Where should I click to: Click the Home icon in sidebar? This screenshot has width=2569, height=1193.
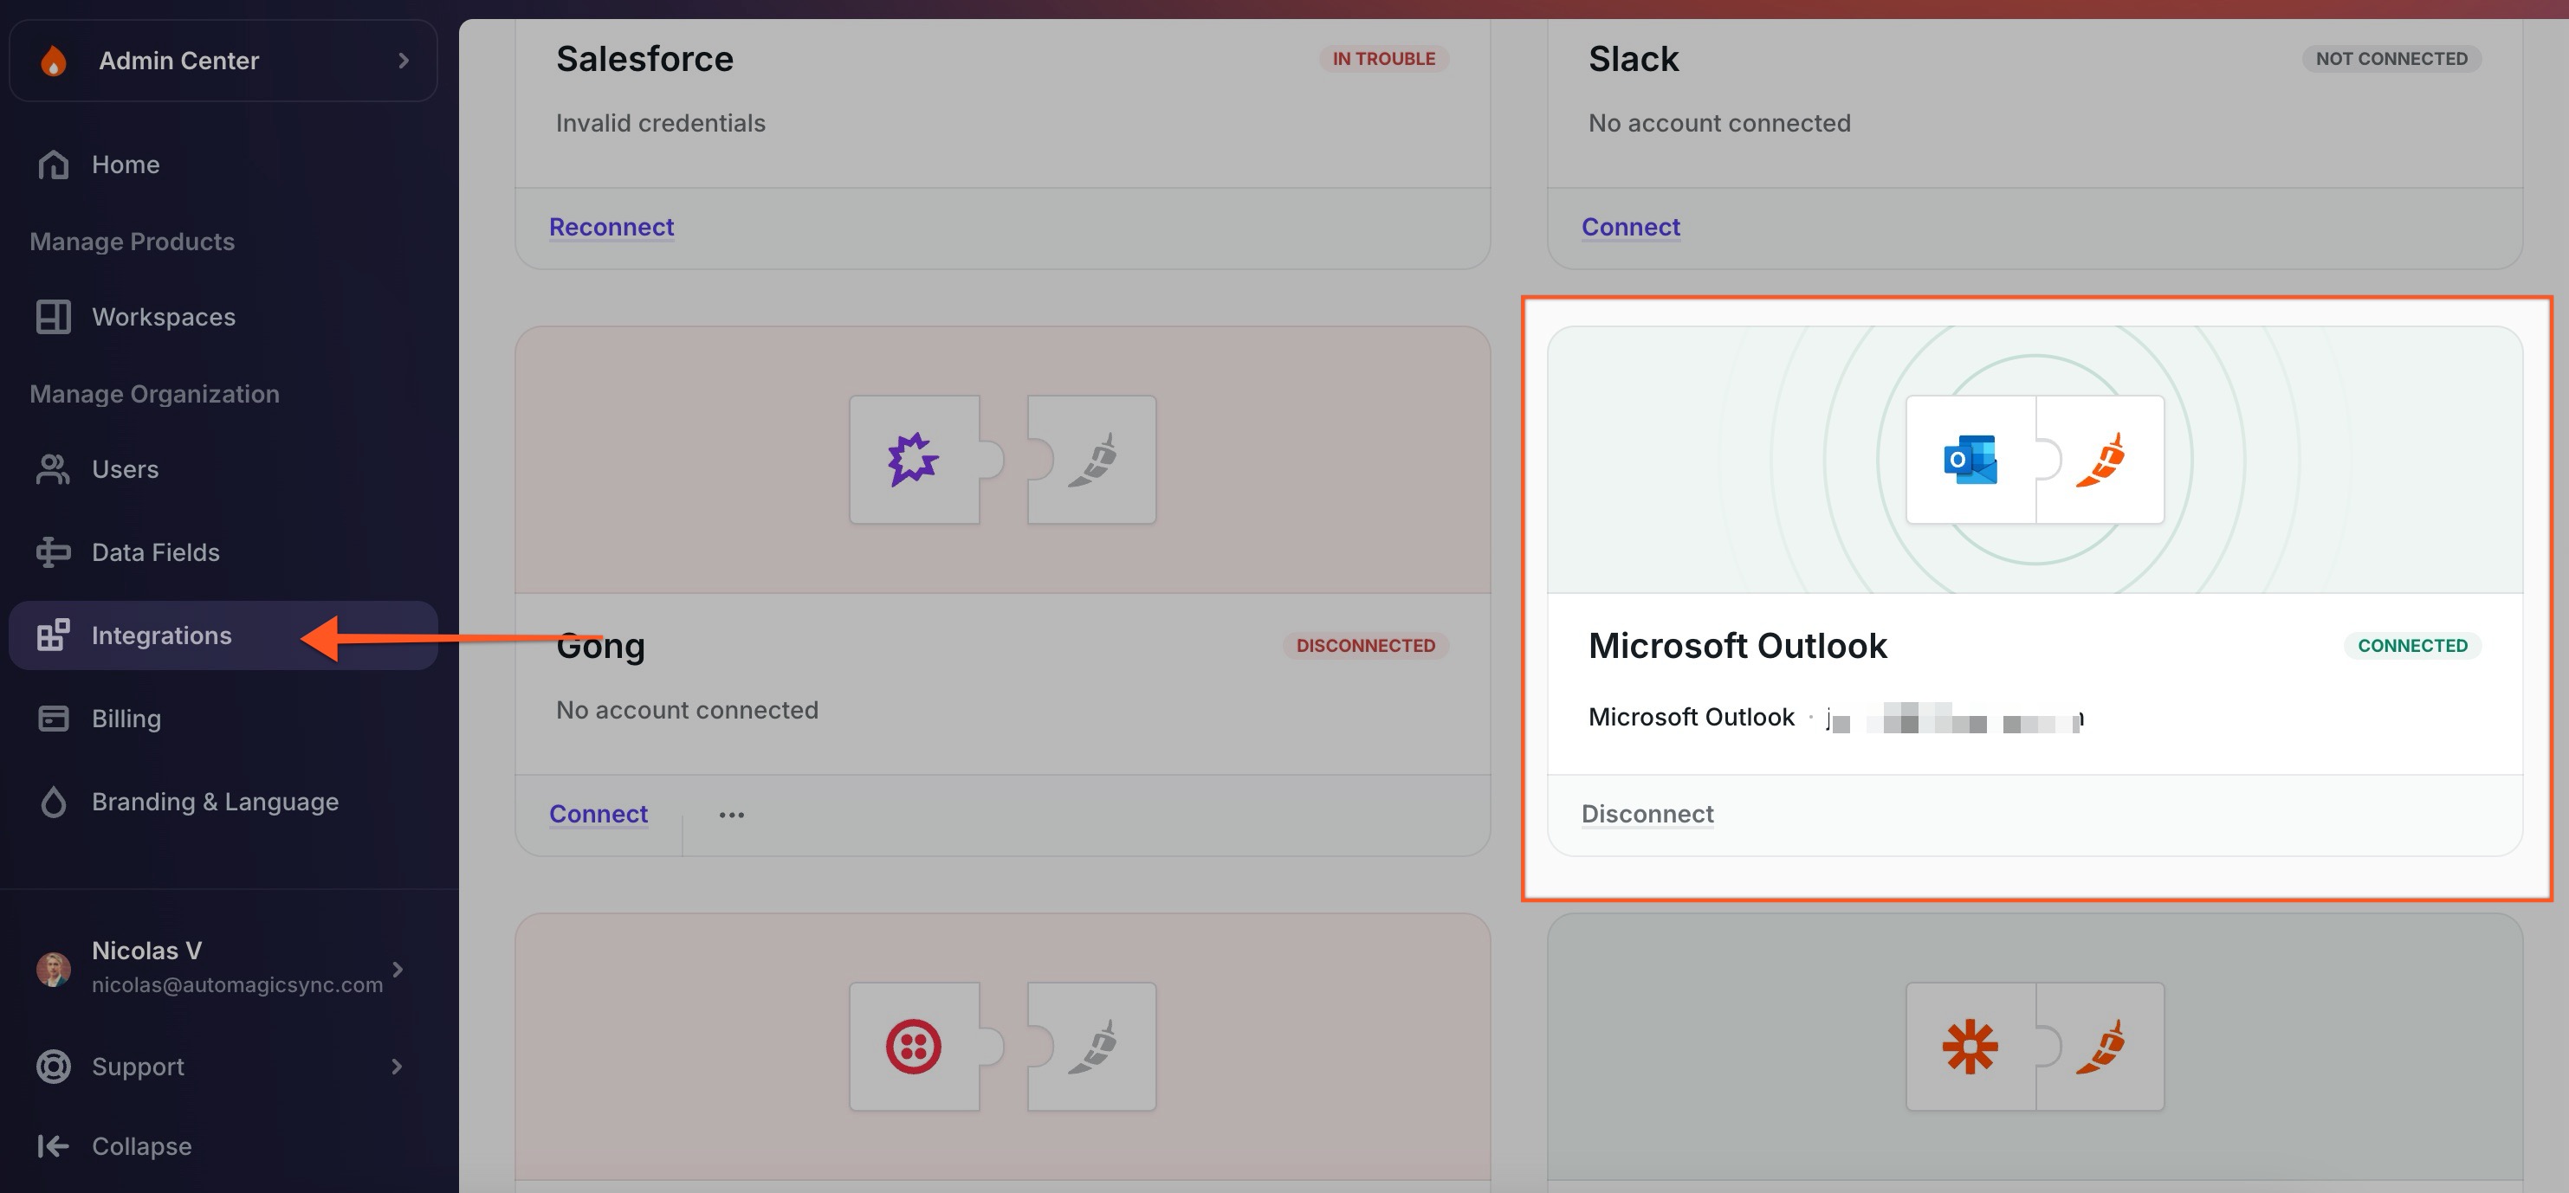[53, 164]
